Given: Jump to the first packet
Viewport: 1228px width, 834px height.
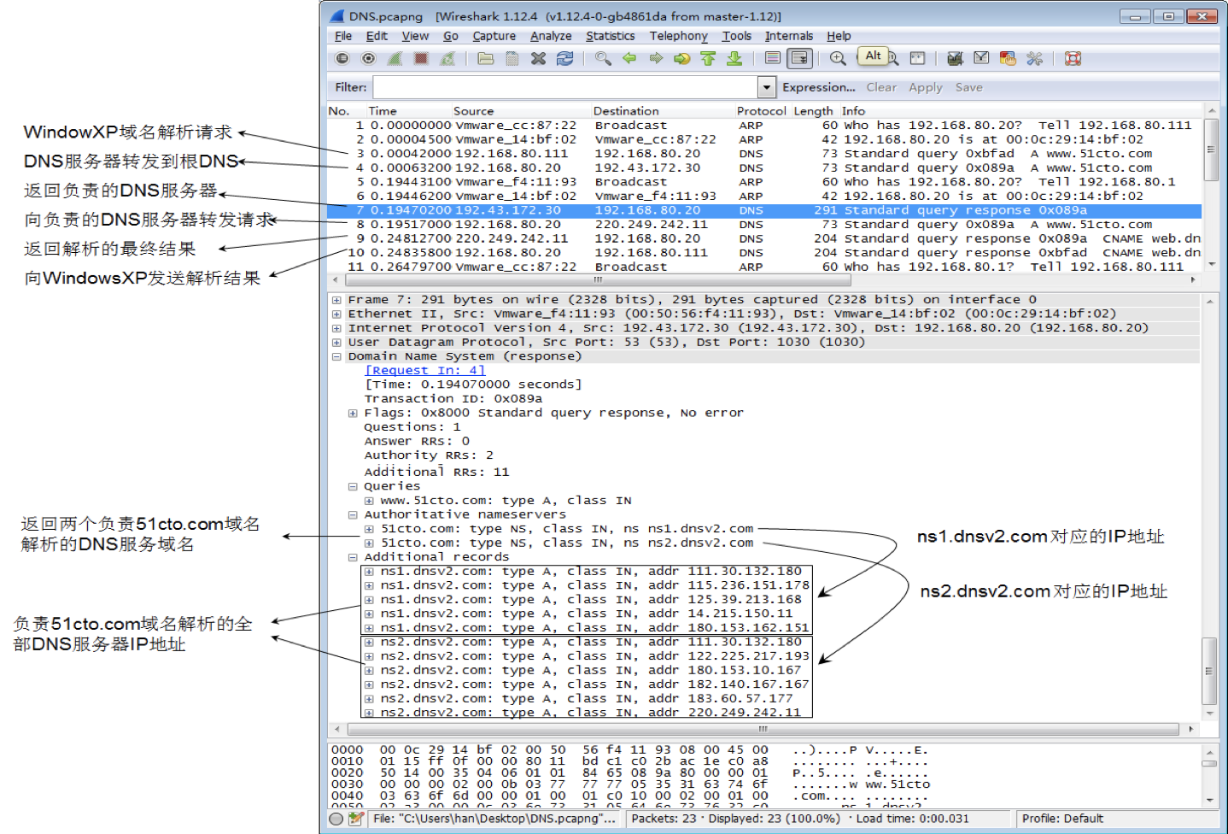Looking at the screenshot, I should coord(708,59).
